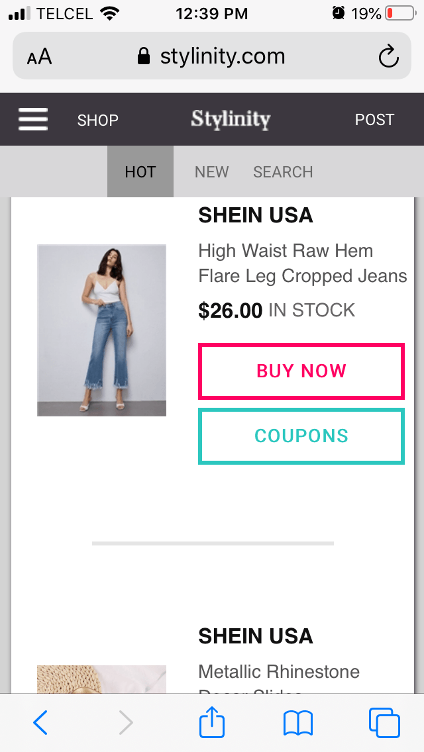Open the flare jeans product photo

point(102,330)
